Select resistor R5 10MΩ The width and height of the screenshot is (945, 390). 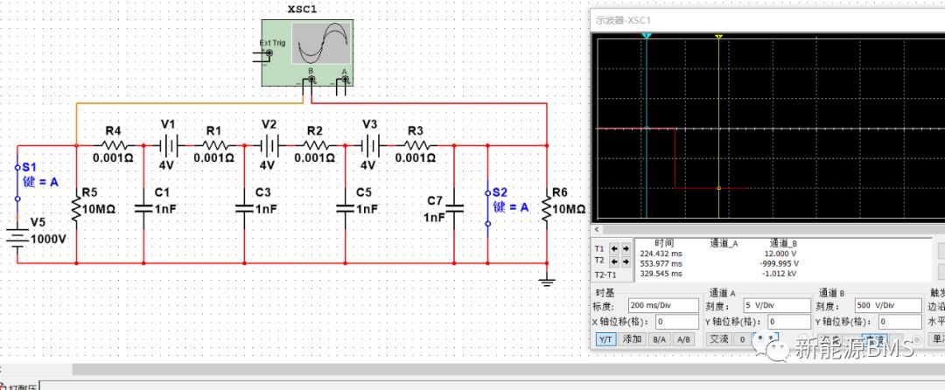(76, 210)
